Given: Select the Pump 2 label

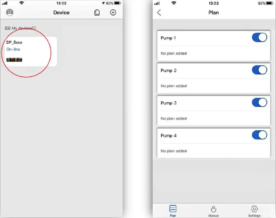Looking at the screenshot, I should (169, 71).
